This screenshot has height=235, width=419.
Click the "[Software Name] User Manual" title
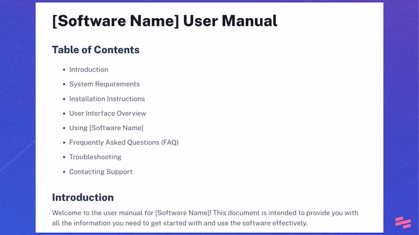pos(164,21)
